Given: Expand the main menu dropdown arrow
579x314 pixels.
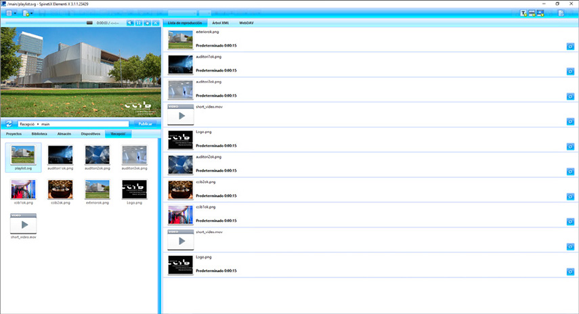Looking at the screenshot, I should [15, 14].
